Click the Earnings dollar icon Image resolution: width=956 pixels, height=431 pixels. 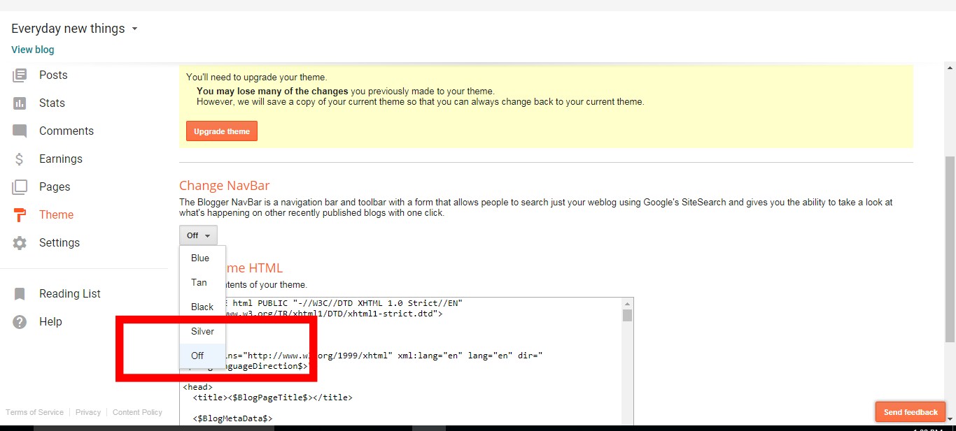click(20, 159)
